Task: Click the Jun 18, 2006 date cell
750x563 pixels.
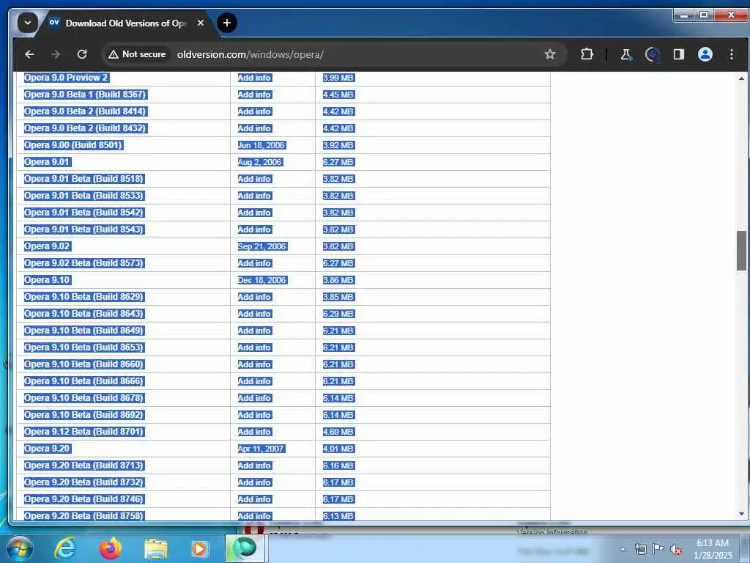Action: click(261, 145)
